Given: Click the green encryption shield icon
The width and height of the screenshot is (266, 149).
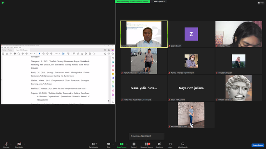Looking at the screenshot, I should click(3, 3).
